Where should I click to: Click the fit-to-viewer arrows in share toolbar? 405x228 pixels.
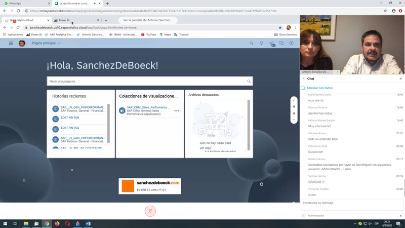(x=294, y=100)
